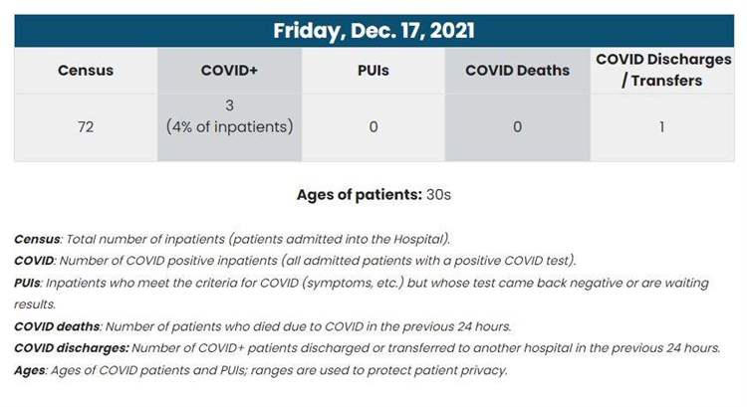Click the Friday, Dec. 17, 2021 header
This screenshot has height=407, width=747.
pos(373,31)
